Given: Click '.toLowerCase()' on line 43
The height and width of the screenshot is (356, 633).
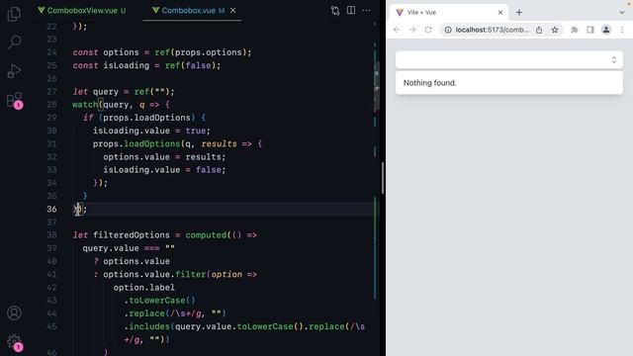Looking at the screenshot, I should click(160, 301).
